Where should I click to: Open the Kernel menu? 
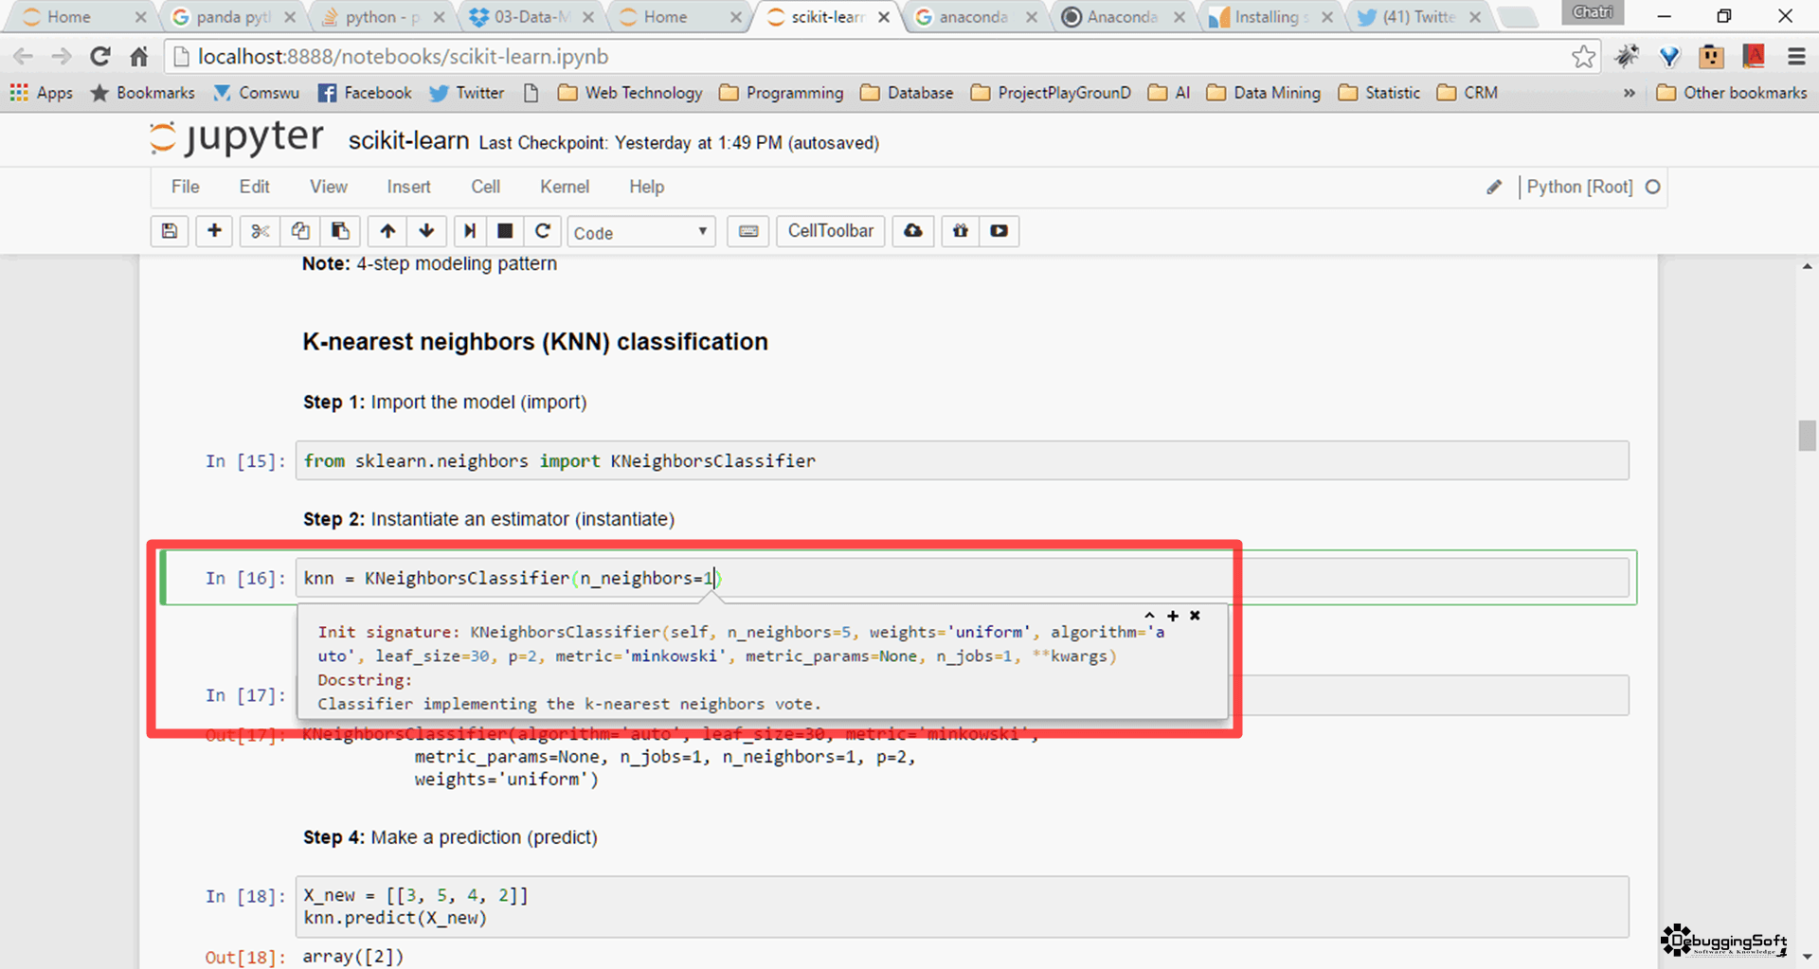[564, 187]
